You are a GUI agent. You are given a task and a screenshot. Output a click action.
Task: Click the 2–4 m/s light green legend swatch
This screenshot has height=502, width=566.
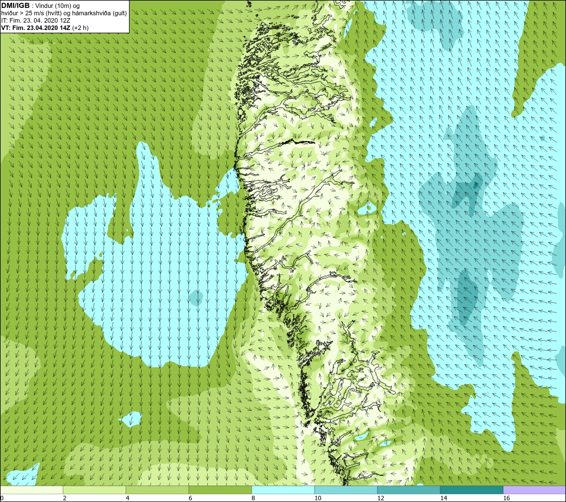95,490
